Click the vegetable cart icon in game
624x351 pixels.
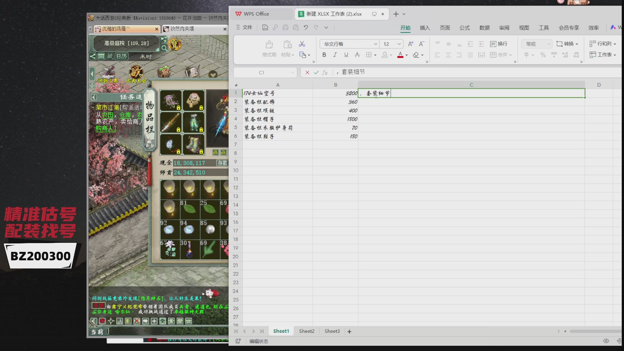coord(164,71)
